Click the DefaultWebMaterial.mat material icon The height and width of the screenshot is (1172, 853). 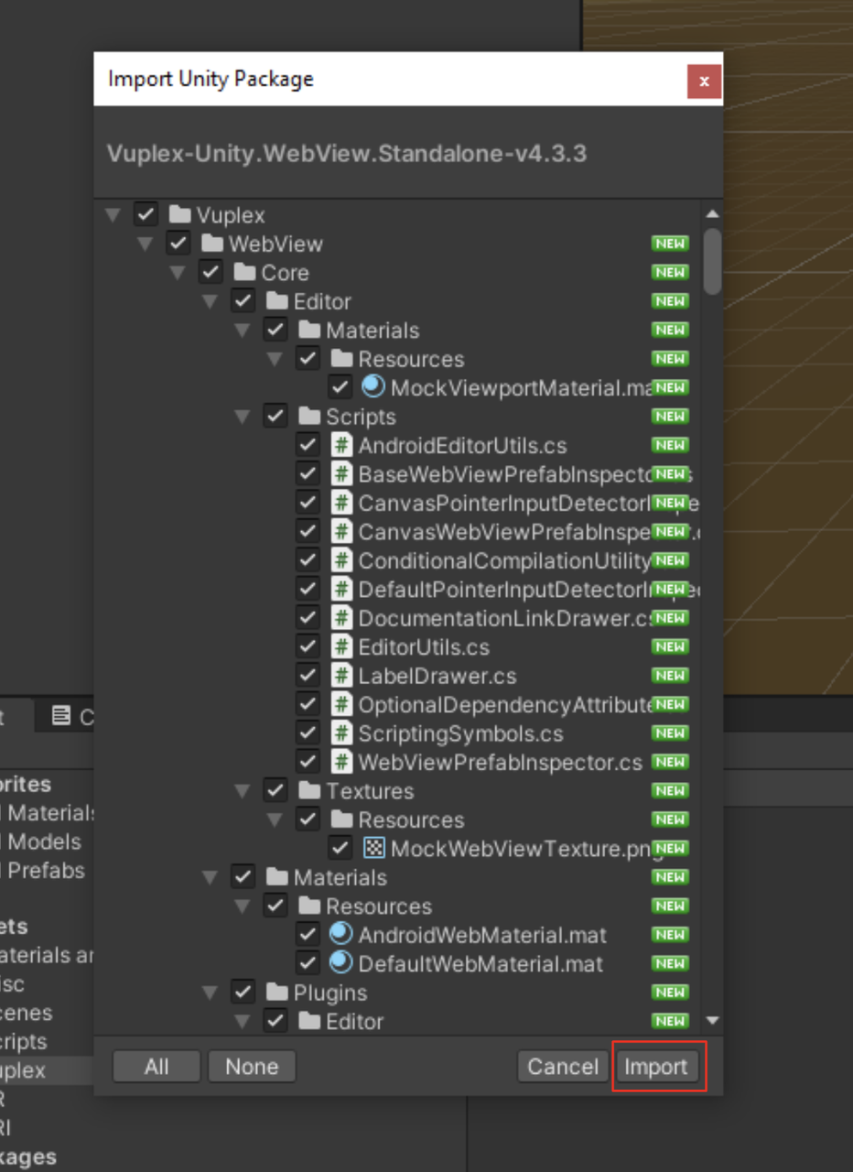pyautogui.click(x=341, y=963)
